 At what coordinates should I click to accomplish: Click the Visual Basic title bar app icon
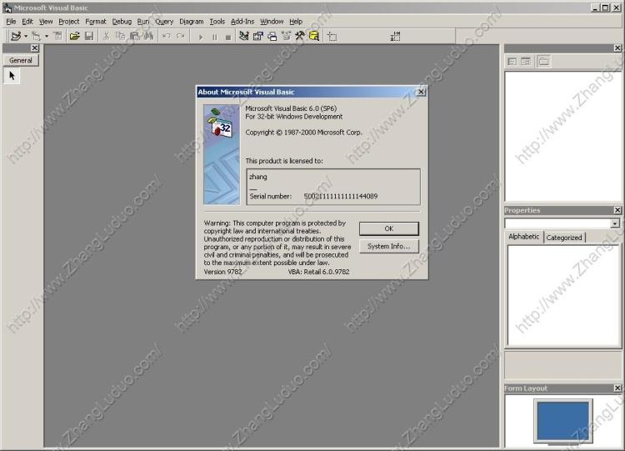pos(7,8)
